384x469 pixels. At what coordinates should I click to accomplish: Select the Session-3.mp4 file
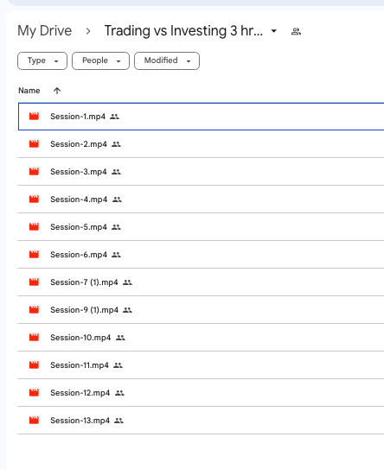[x=201, y=172]
